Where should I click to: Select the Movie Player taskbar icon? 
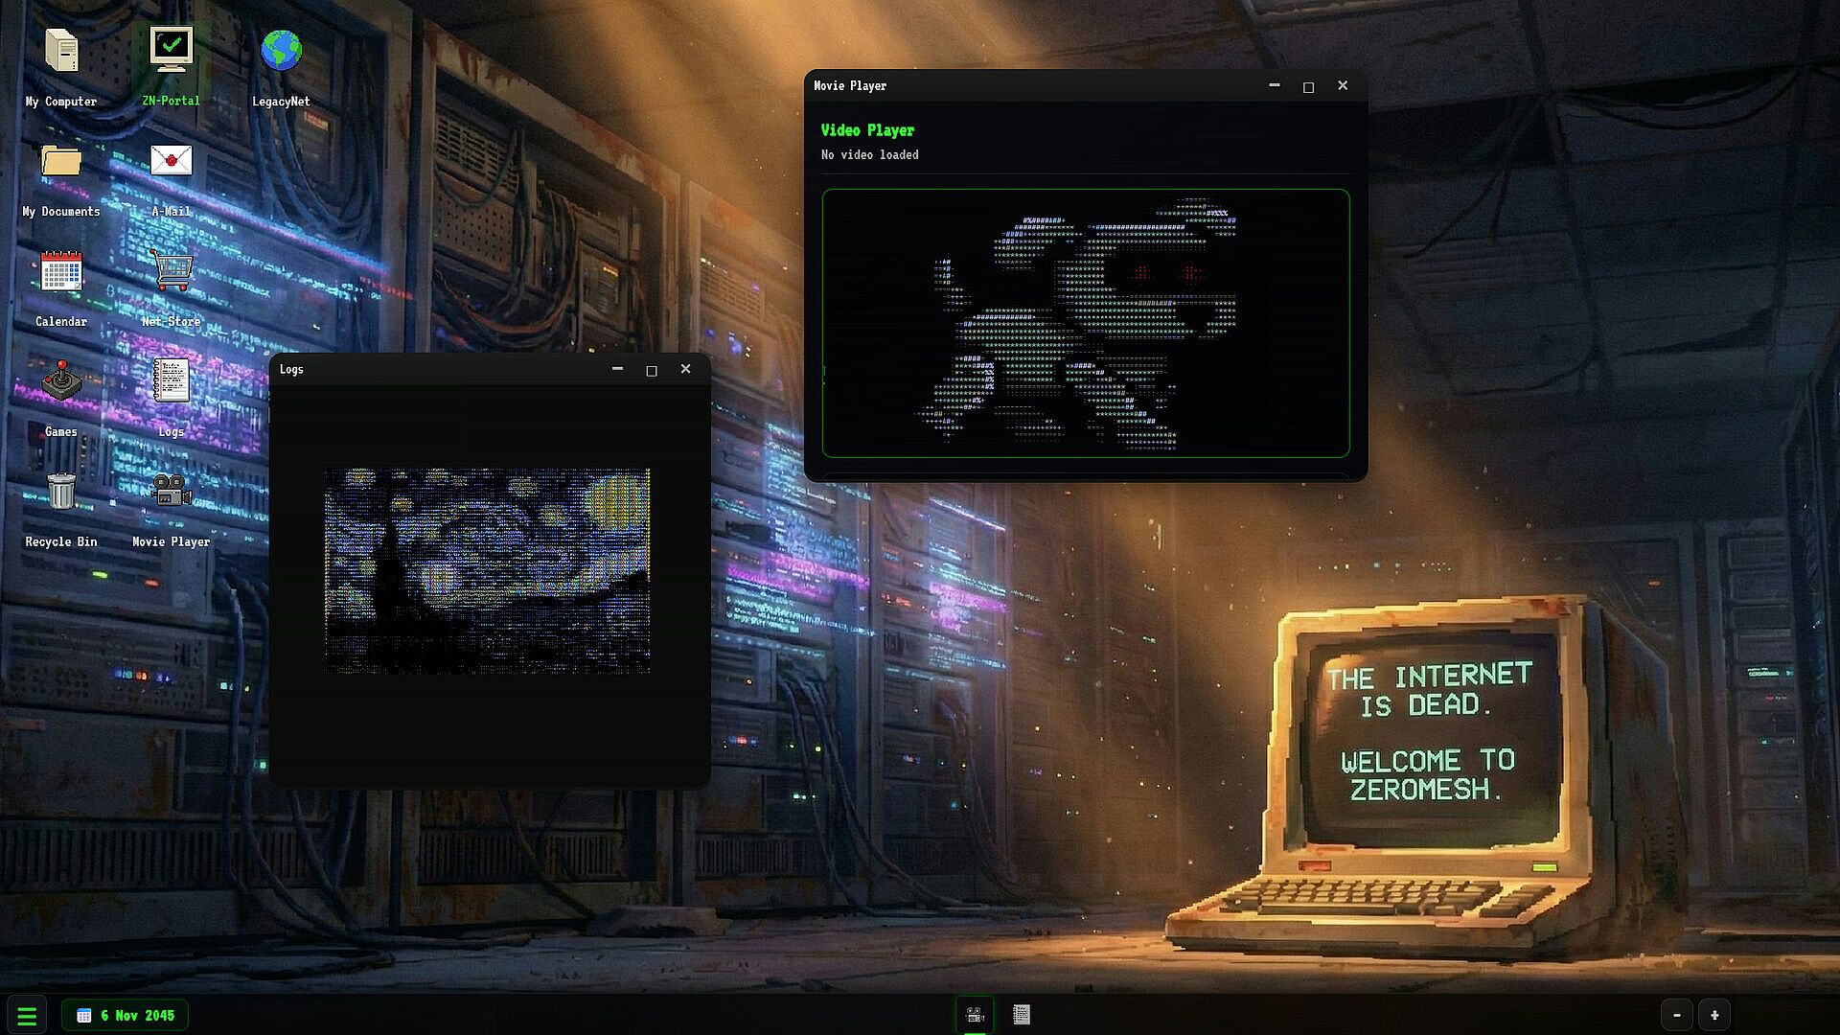coord(975,1015)
